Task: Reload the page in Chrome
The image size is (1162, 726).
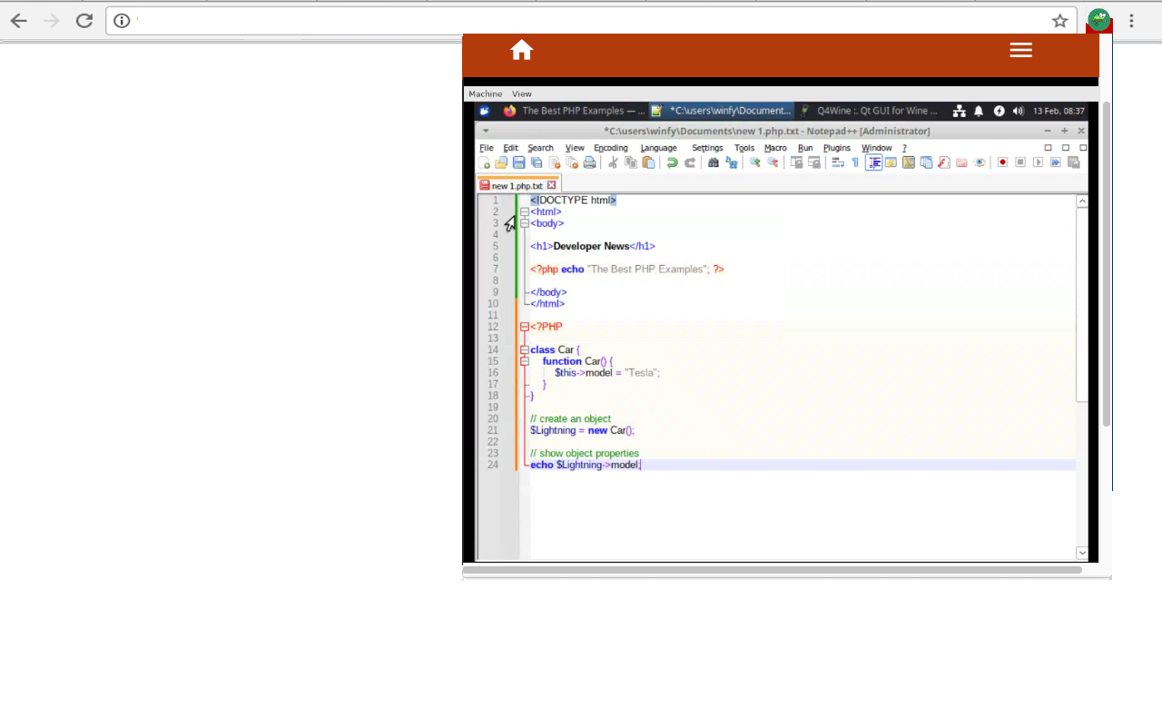Action: tap(84, 20)
